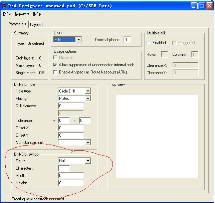The height and width of the screenshot is (203, 215).
Task: Click the Pad Designer app icon in title bar
Action: point(4,6)
